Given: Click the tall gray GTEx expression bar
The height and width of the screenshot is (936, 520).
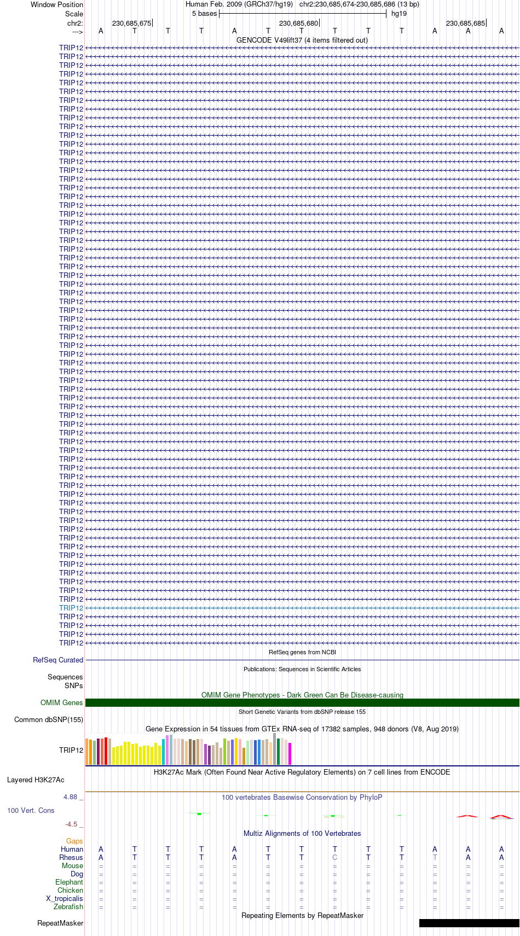Looking at the screenshot, I should coord(275,749).
